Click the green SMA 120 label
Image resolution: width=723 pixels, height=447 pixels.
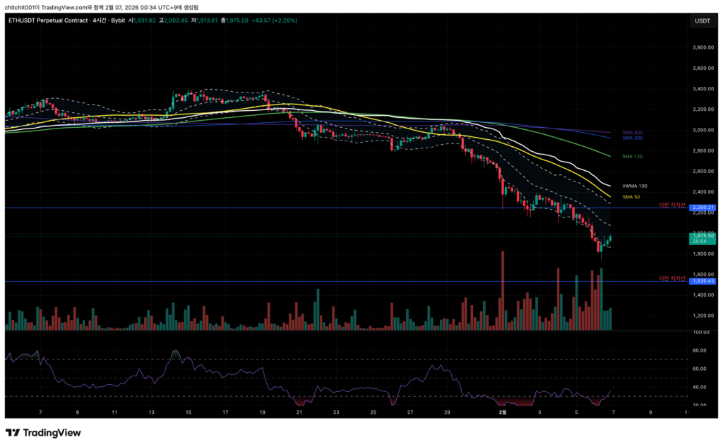pos(631,156)
